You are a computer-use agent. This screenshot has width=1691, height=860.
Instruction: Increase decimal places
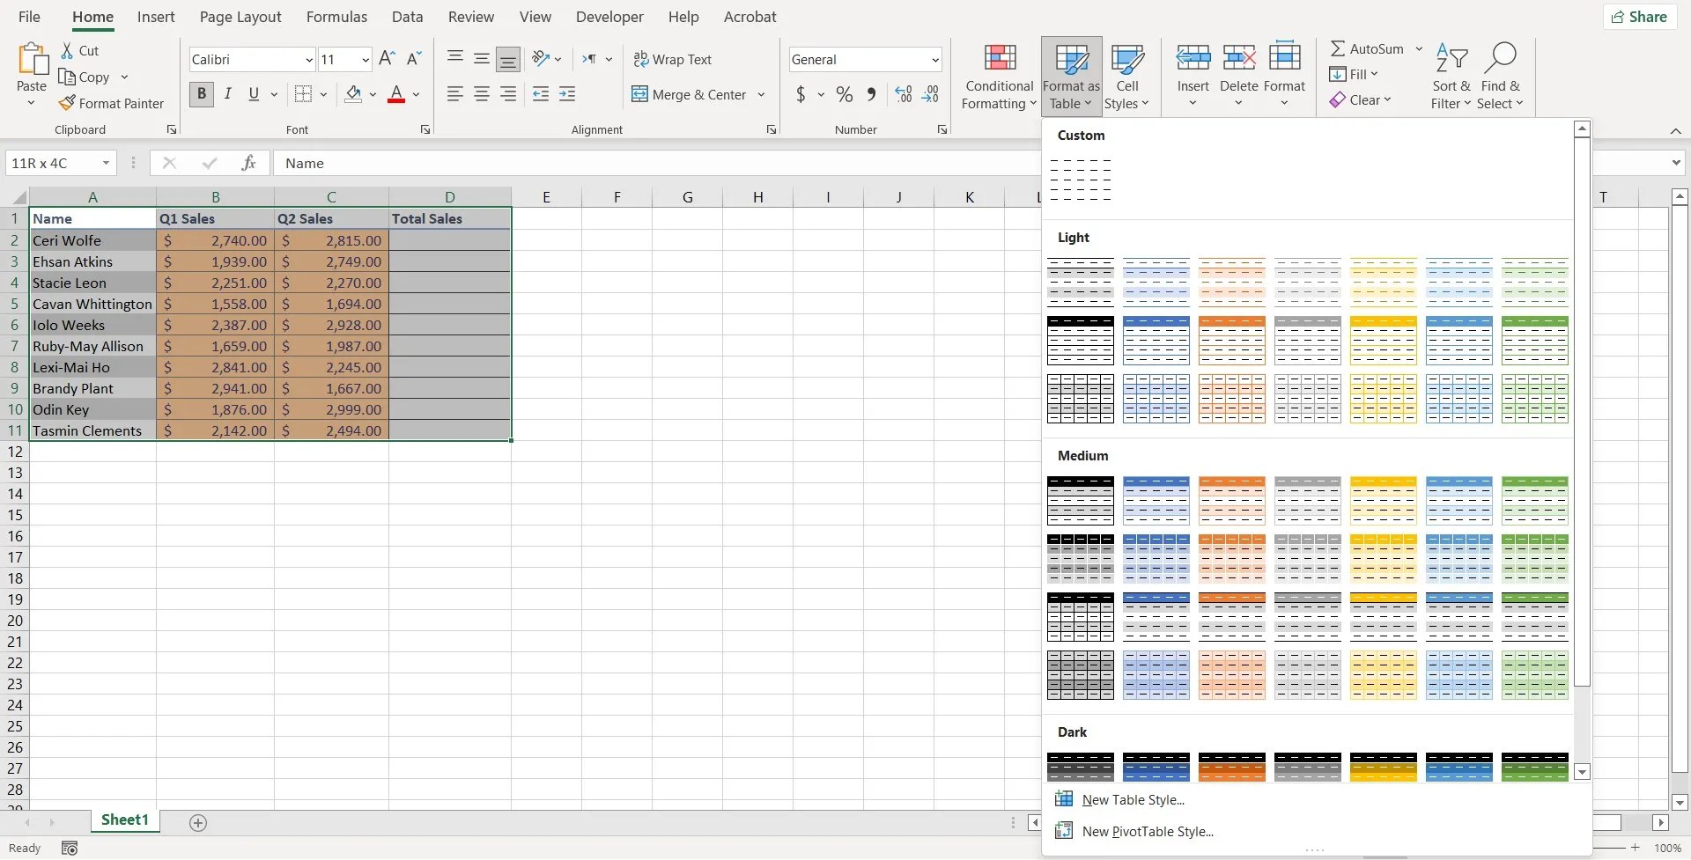coord(903,94)
